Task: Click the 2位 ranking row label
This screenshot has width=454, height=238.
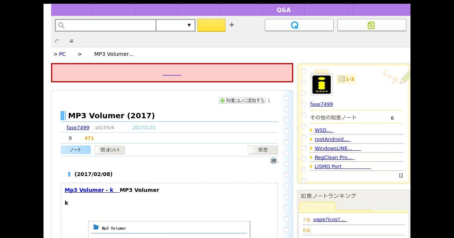Action: [306, 230]
